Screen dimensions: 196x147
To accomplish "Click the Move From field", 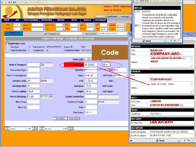I will coord(33,102).
